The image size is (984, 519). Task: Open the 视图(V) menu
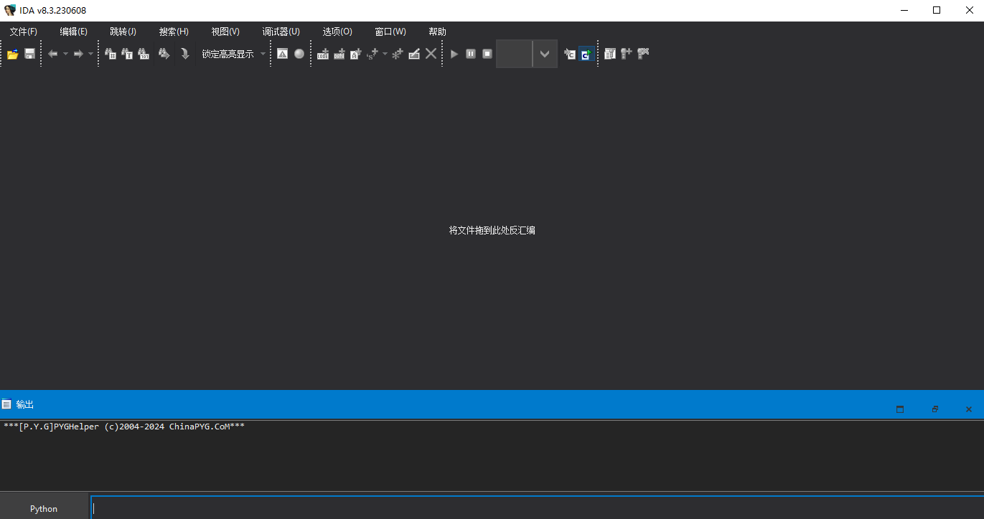(225, 32)
